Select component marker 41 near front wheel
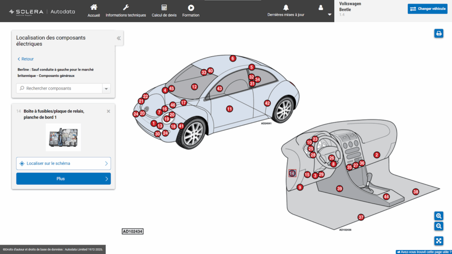 pyautogui.click(x=181, y=126)
